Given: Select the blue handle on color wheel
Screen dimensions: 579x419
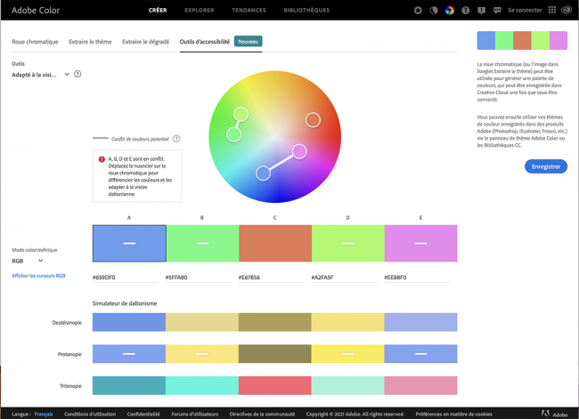Looking at the screenshot, I should pos(263,173).
